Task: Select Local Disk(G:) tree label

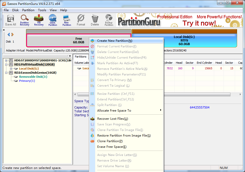Action: (29, 69)
